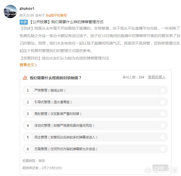The height and width of the screenshot is (176, 181).
Task: Click the orange bar-chart poll icon
Action: point(25,78)
